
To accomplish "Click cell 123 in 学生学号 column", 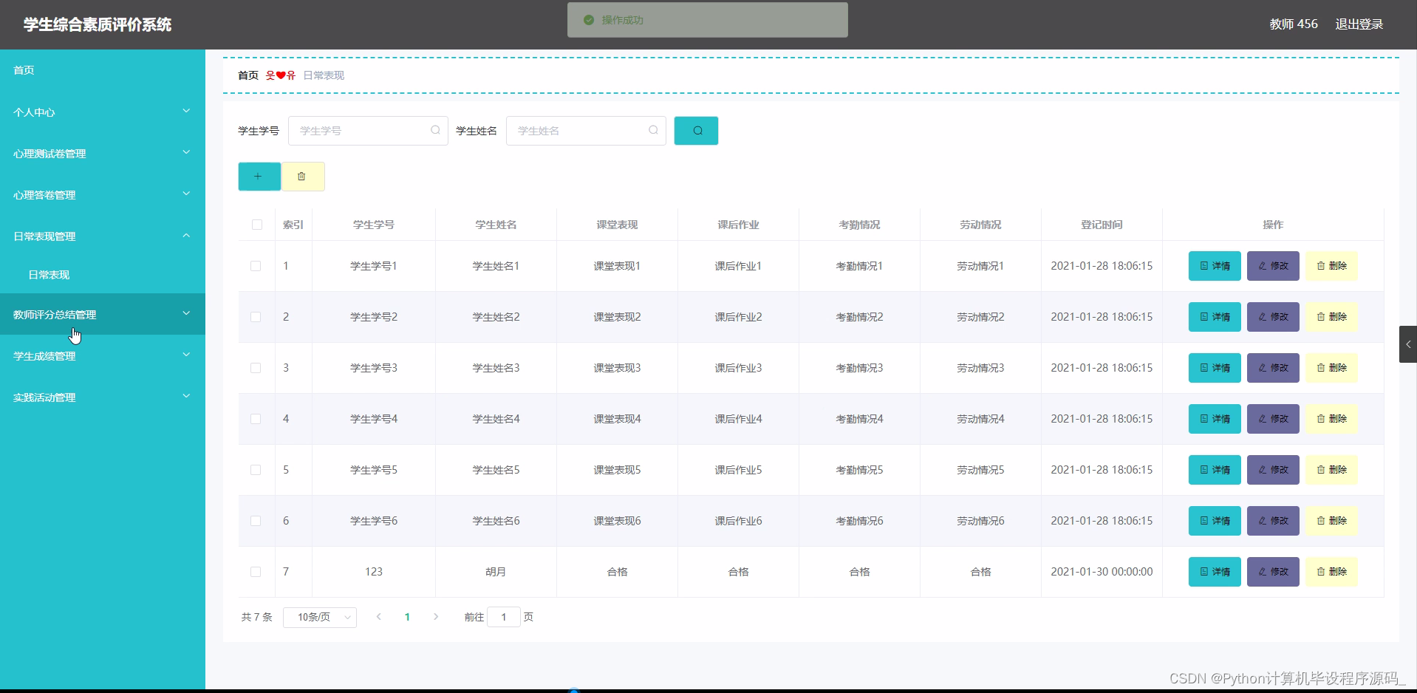I will [374, 572].
